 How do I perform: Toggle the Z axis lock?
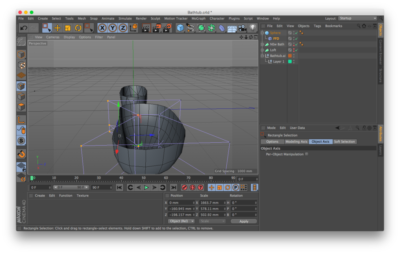(123, 28)
